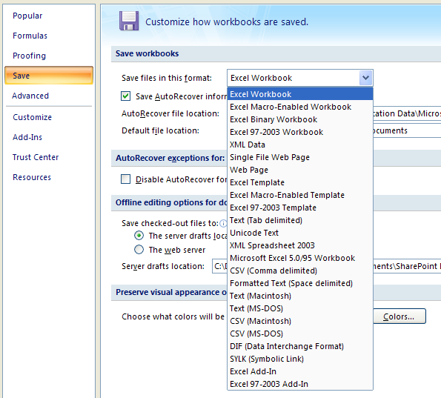Toggle Save AutoRecover information checkbox
This screenshot has width=441, height=398.
click(125, 96)
